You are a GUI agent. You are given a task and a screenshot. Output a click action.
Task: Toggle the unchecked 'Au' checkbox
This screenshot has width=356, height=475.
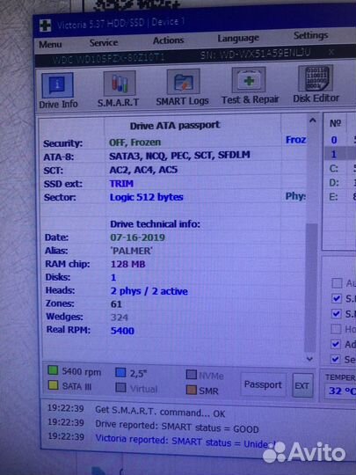337,283
